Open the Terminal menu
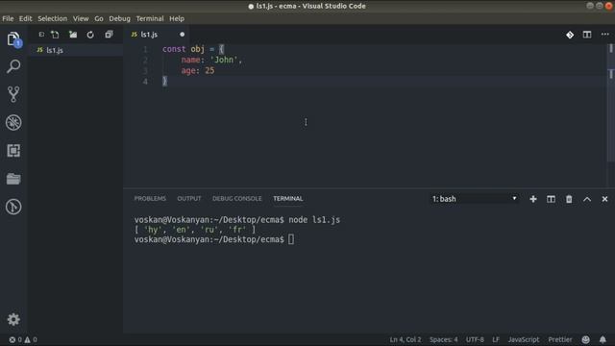The height and width of the screenshot is (346, 615). [150, 18]
